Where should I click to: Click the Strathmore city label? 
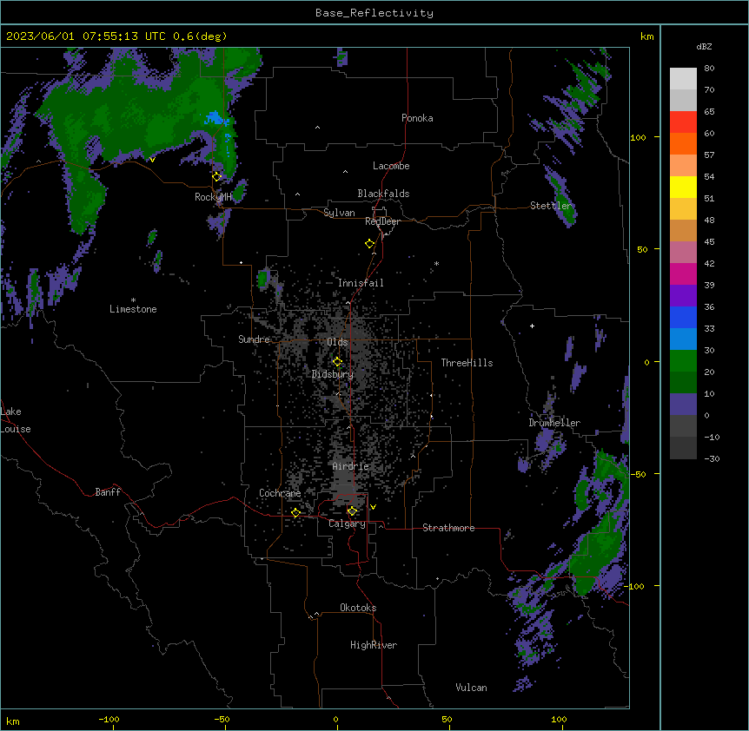pyautogui.click(x=448, y=528)
